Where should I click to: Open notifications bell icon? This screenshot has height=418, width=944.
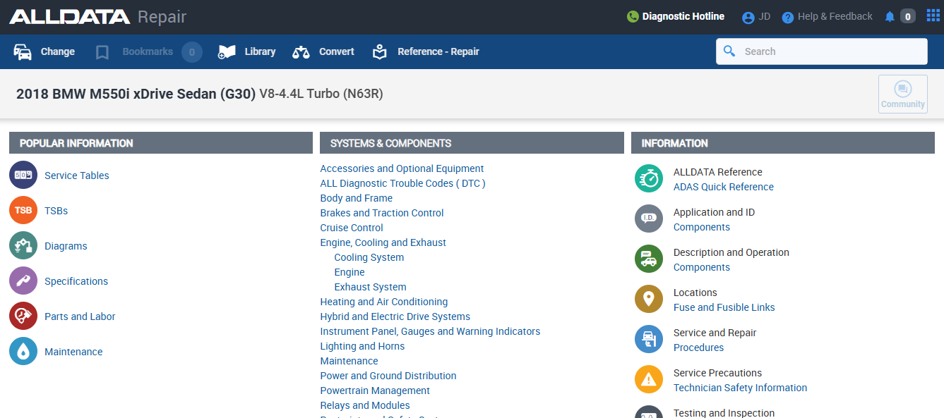[x=890, y=17]
